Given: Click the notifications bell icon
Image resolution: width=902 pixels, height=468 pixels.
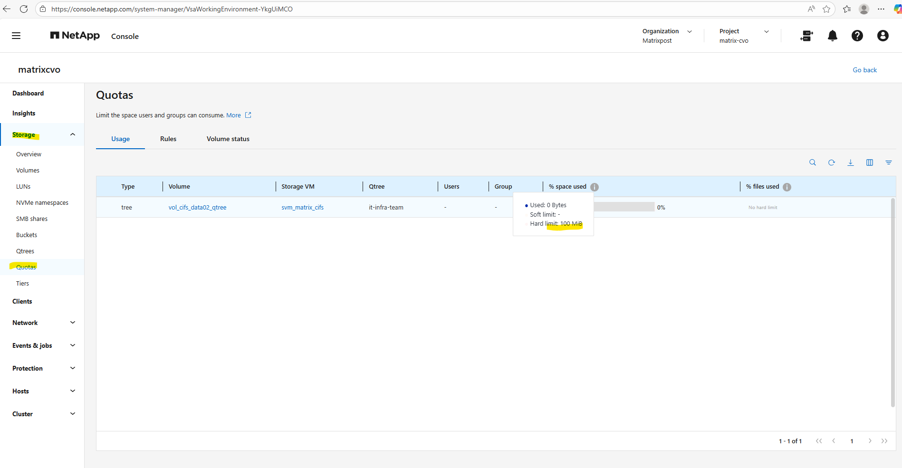Looking at the screenshot, I should [x=832, y=36].
